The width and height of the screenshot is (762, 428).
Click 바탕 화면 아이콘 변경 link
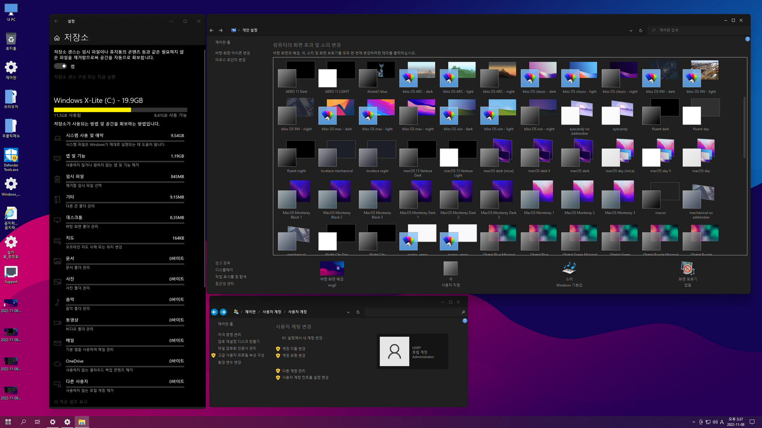click(233, 53)
